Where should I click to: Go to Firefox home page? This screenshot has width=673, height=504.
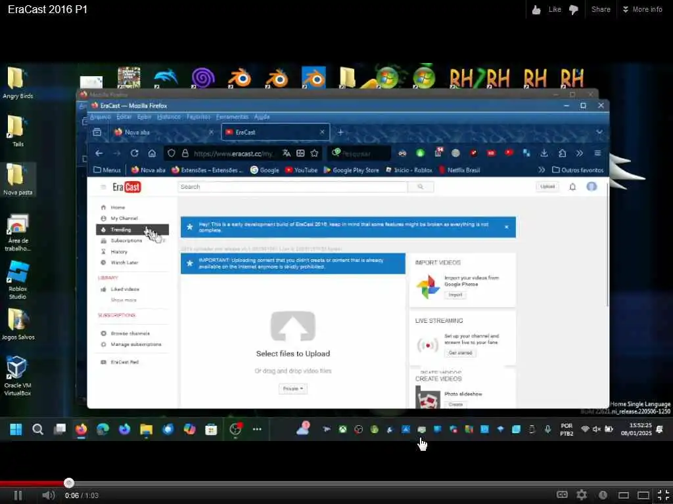click(x=152, y=153)
